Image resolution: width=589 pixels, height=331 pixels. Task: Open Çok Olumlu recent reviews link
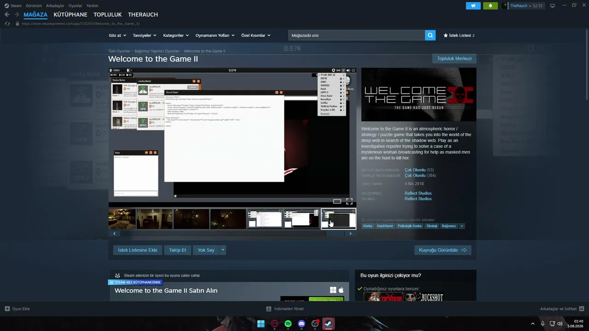(x=415, y=170)
